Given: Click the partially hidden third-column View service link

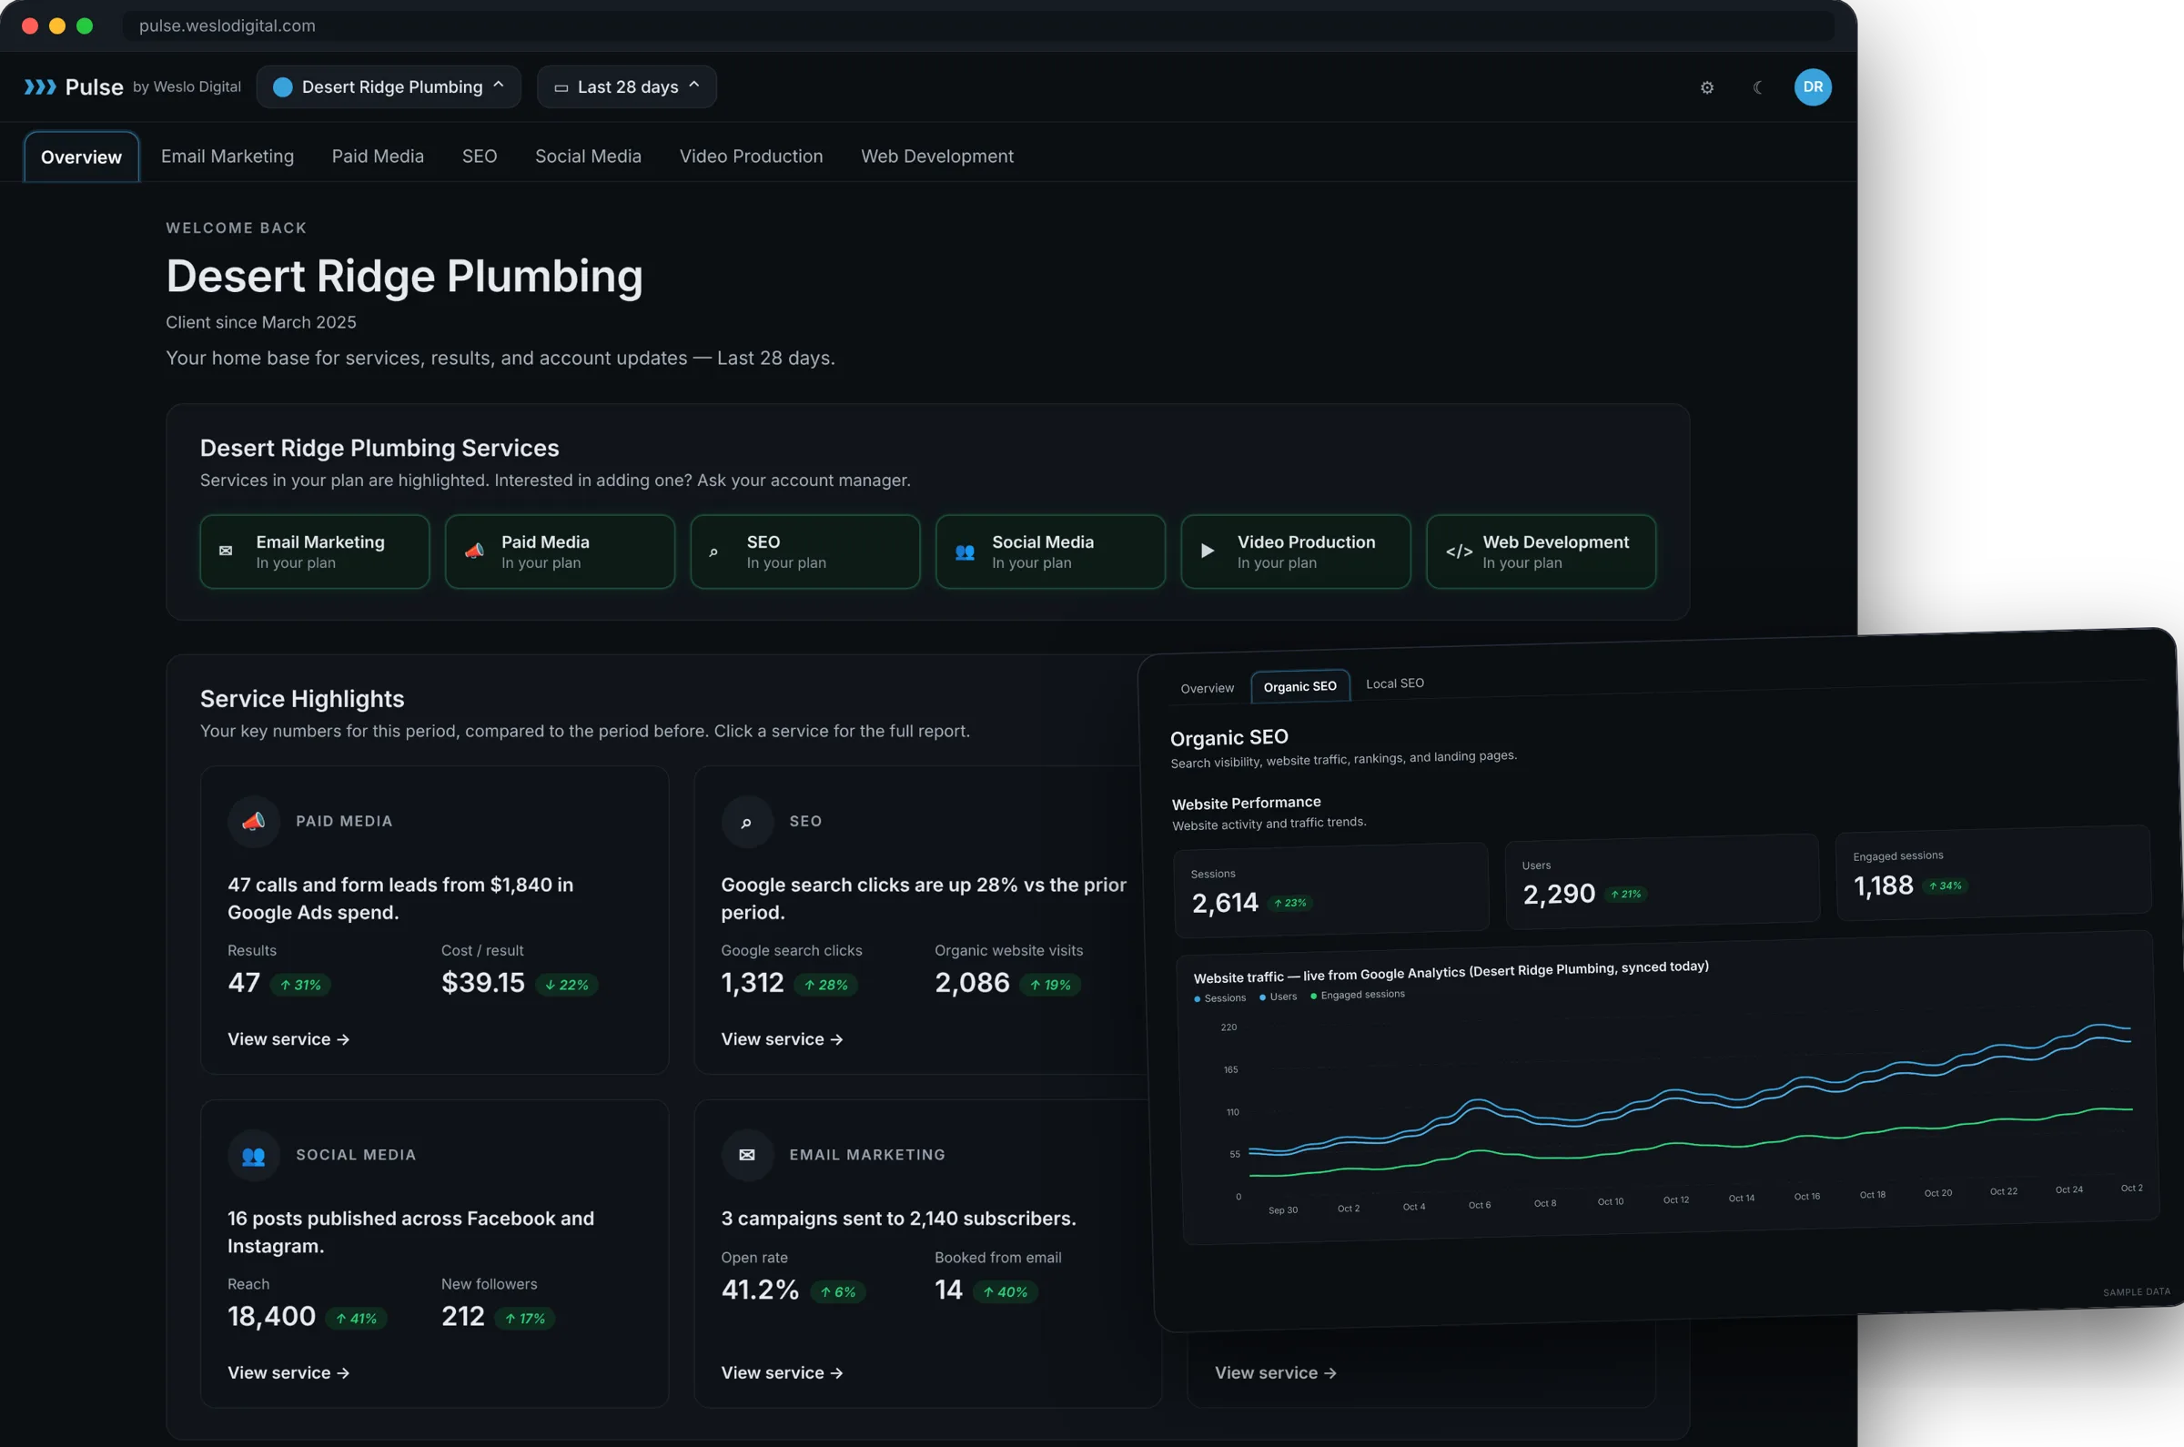Looking at the screenshot, I should (1275, 1373).
